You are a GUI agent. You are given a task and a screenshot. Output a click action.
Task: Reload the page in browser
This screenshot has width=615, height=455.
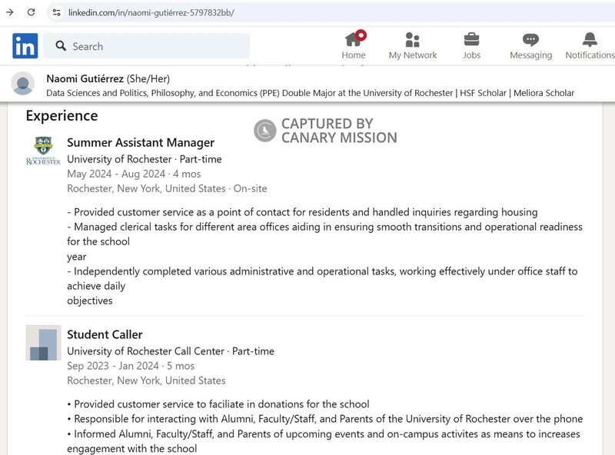(32, 12)
